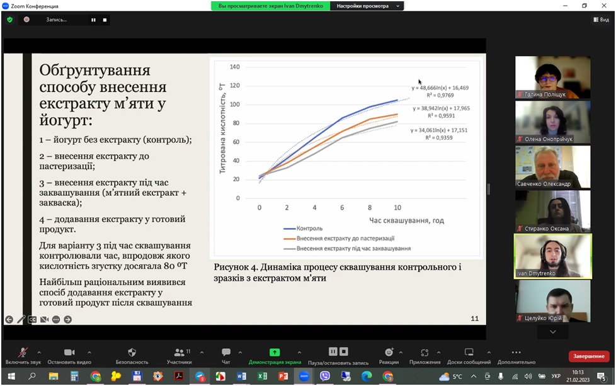Pause recording in the top Запись indicator
616x386 pixels.
[93, 20]
